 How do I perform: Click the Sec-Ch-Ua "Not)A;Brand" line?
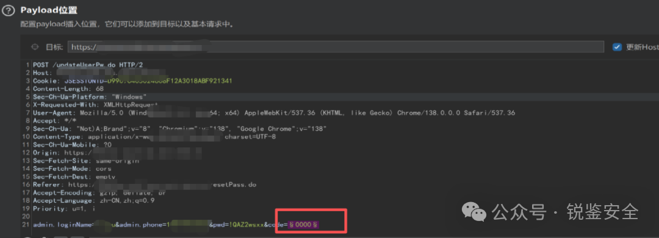click(x=180, y=128)
